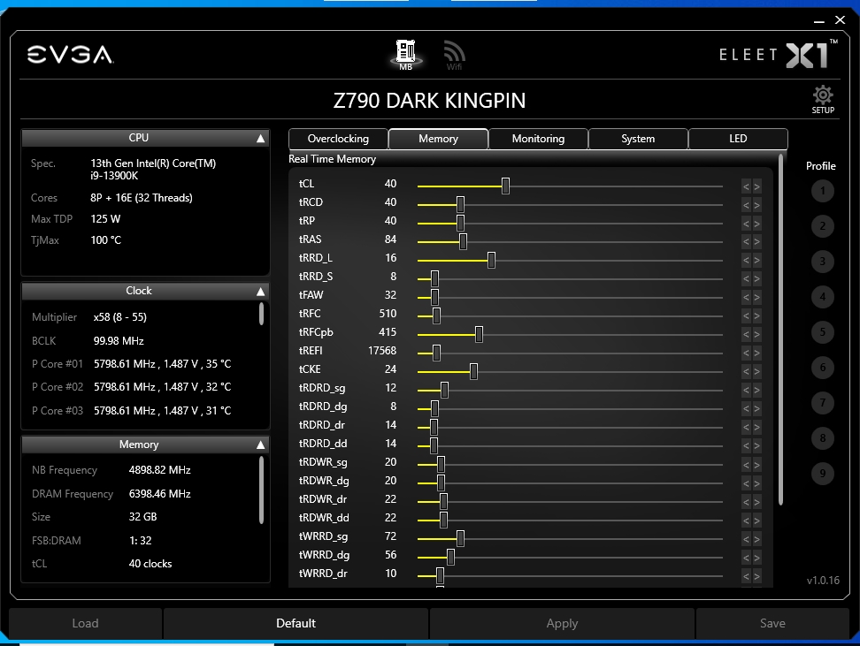Click the Apply button
860x646 pixels.
click(x=562, y=623)
